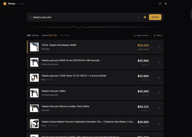192x137 pixels.
Task: Open Hyundai 850W offer external link icon
Action: 158,62
